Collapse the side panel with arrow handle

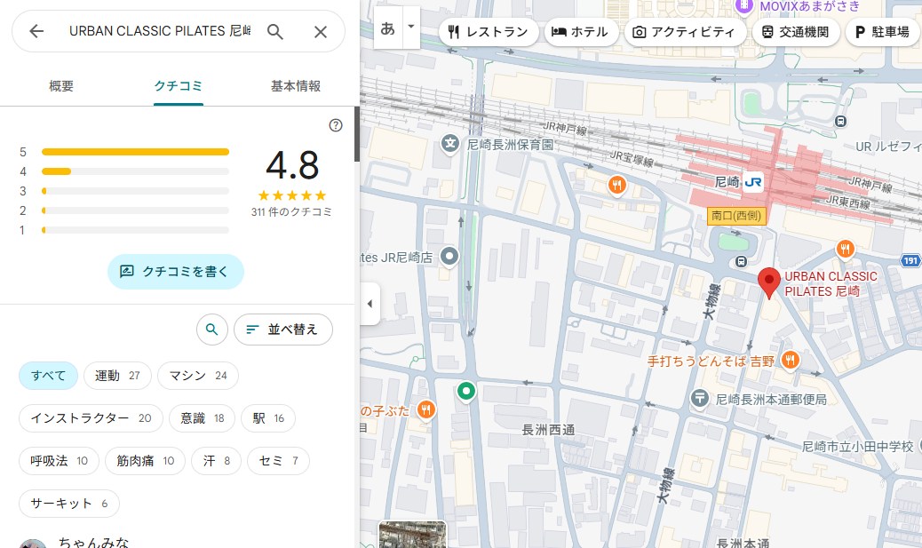370,304
